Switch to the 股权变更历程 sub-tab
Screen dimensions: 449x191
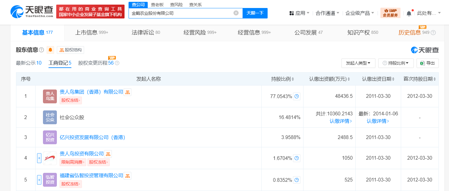(96, 63)
